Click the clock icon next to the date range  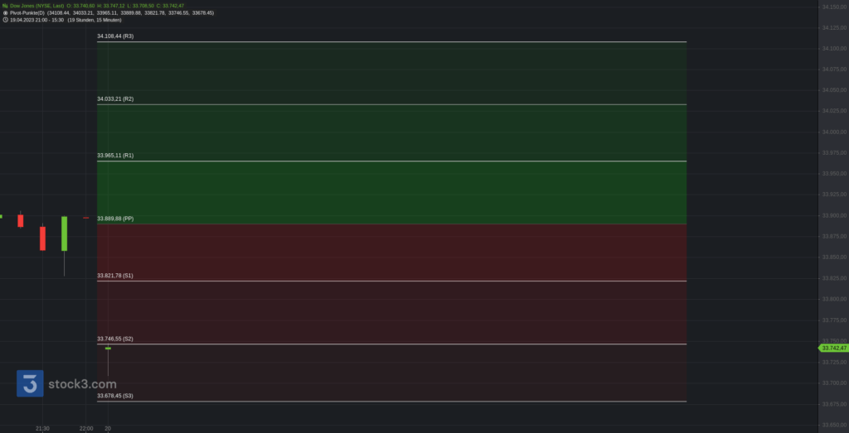tap(6, 20)
